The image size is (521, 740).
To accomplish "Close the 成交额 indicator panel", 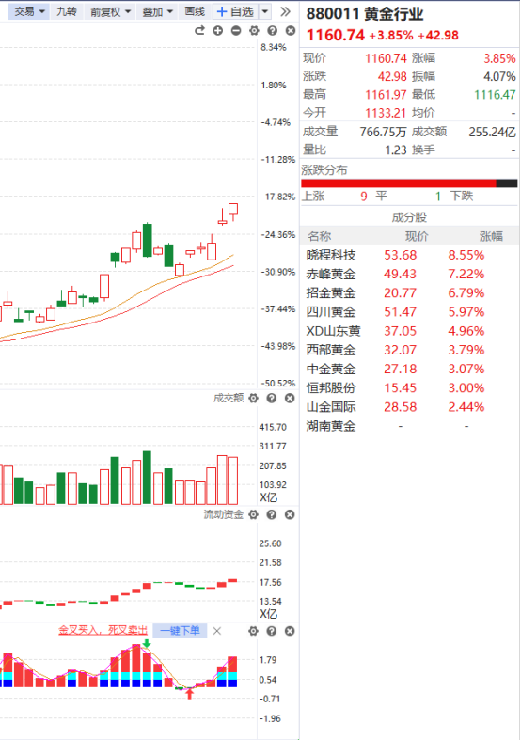I will (290, 399).
